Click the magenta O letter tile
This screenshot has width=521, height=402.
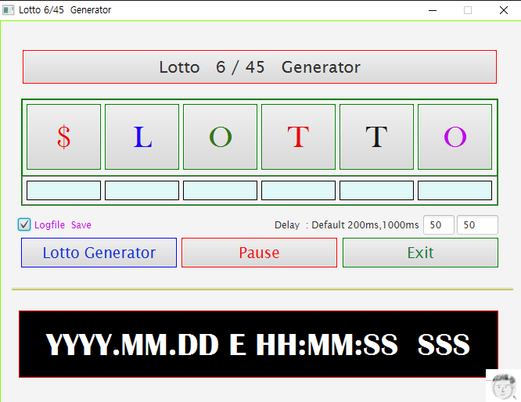(x=455, y=137)
